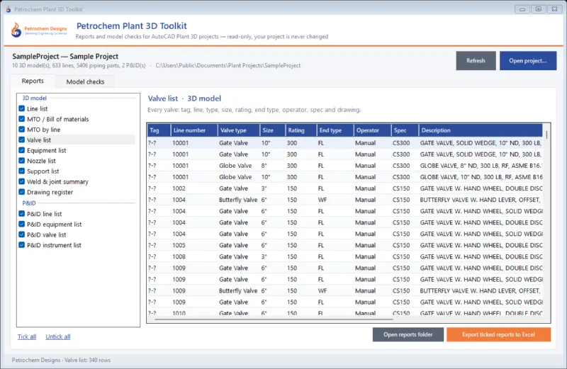Viewport: 567px width, 369px height.
Task: Toggle the Support list checkbox
Action: (22, 171)
